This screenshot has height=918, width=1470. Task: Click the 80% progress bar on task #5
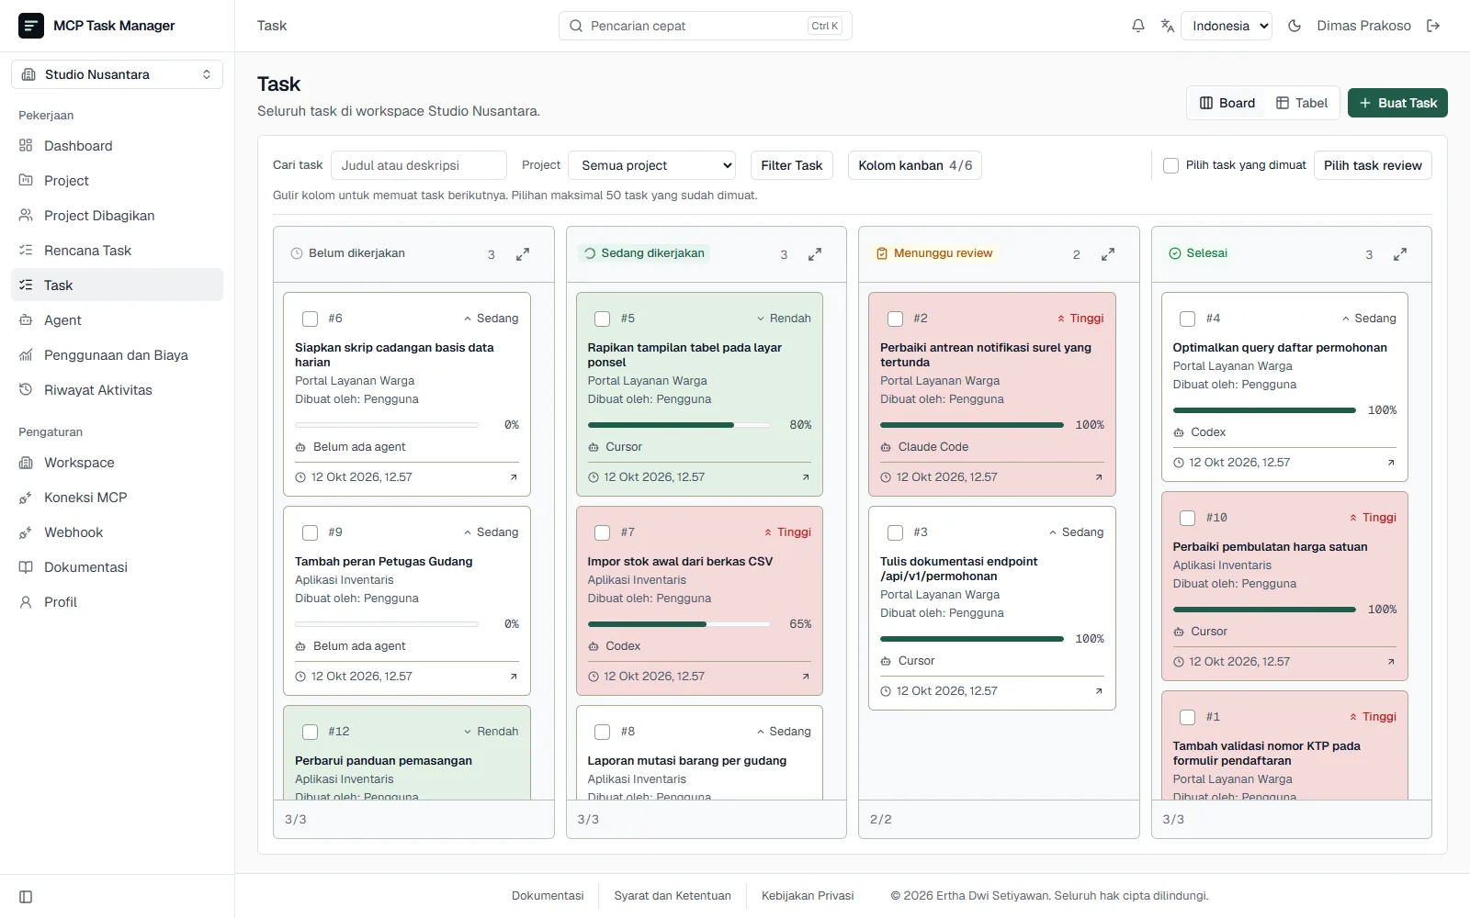tap(679, 425)
